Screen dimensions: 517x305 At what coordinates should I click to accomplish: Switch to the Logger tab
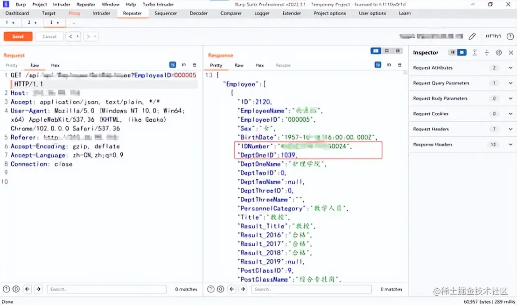pyautogui.click(x=262, y=13)
